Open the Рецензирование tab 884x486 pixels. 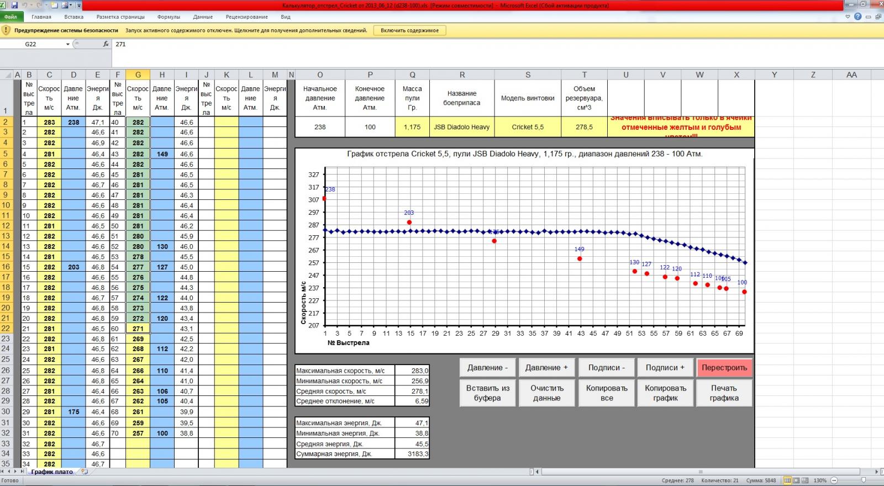click(x=247, y=17)
